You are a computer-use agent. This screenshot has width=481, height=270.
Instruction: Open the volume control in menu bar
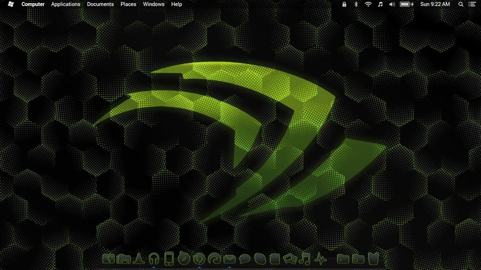pos(392,4)
